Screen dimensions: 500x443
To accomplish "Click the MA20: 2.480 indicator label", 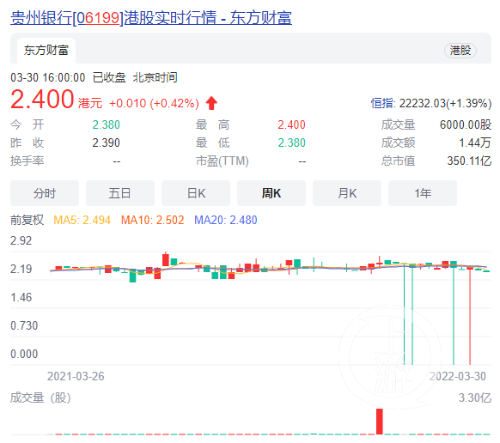I will tap(225, 220).
